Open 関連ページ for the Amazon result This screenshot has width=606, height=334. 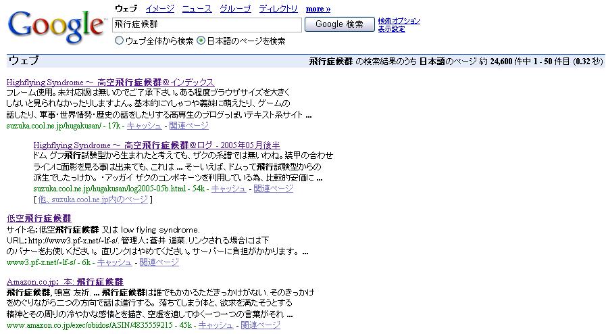pos(260,325)
